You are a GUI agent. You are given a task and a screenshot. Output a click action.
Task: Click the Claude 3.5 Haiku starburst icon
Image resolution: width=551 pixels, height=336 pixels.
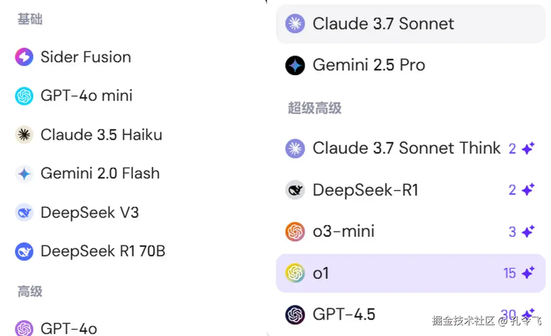click(x=24, y=135)
